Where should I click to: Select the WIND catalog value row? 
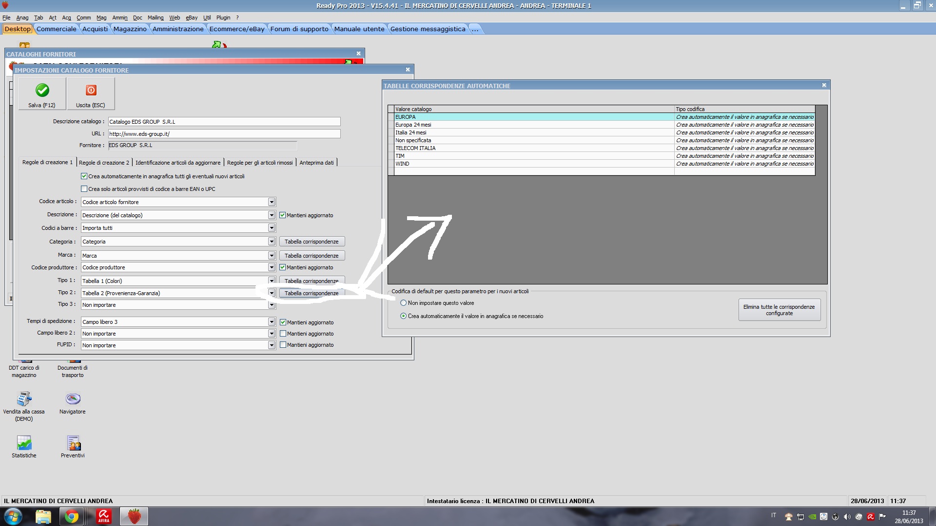click(604, 164)
